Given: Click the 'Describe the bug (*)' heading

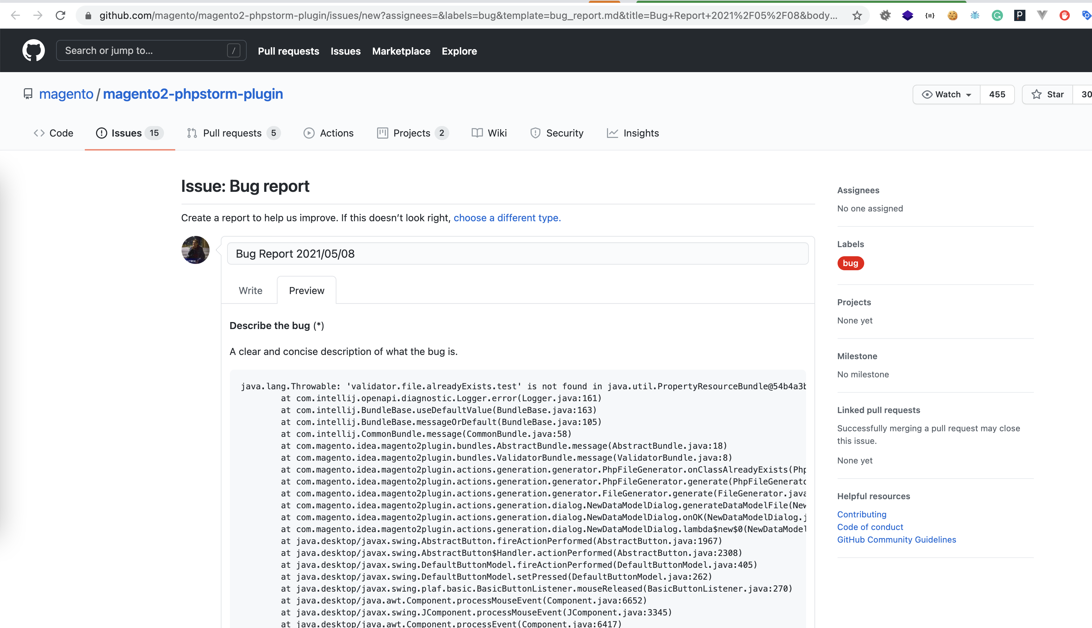Looking at the screenshot, I should 277,326.
